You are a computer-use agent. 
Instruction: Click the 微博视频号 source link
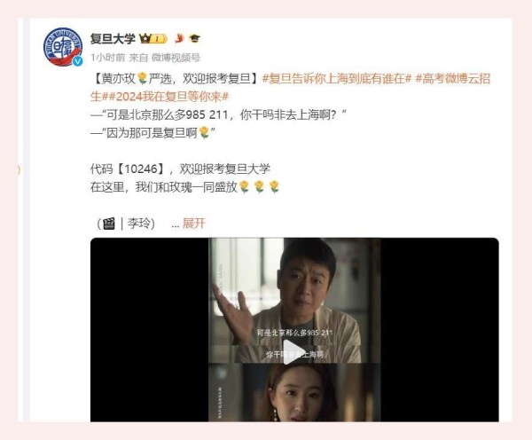176,58
